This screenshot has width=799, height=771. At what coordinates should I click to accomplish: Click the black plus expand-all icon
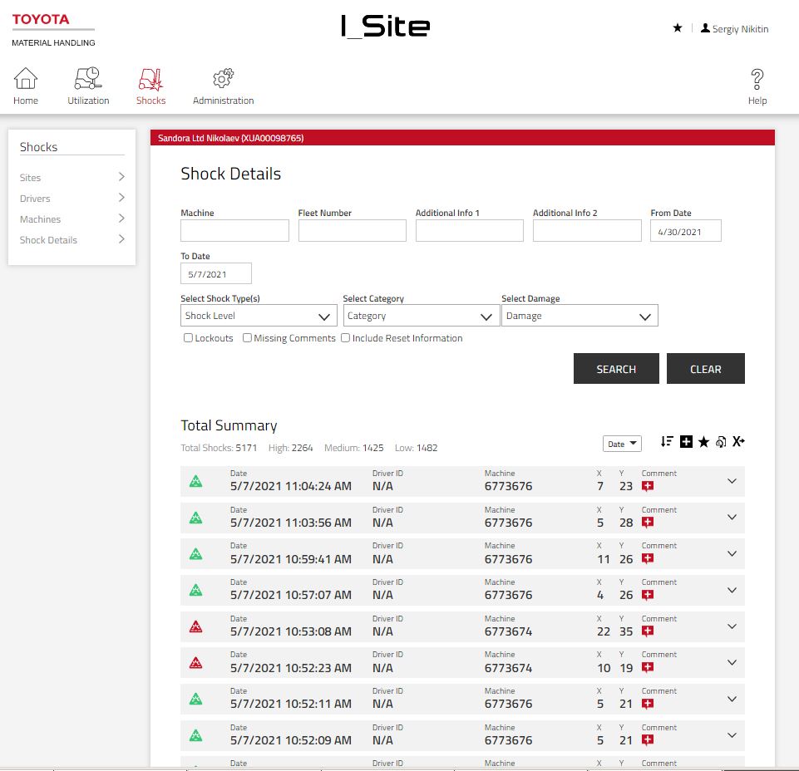coord(687,441)
